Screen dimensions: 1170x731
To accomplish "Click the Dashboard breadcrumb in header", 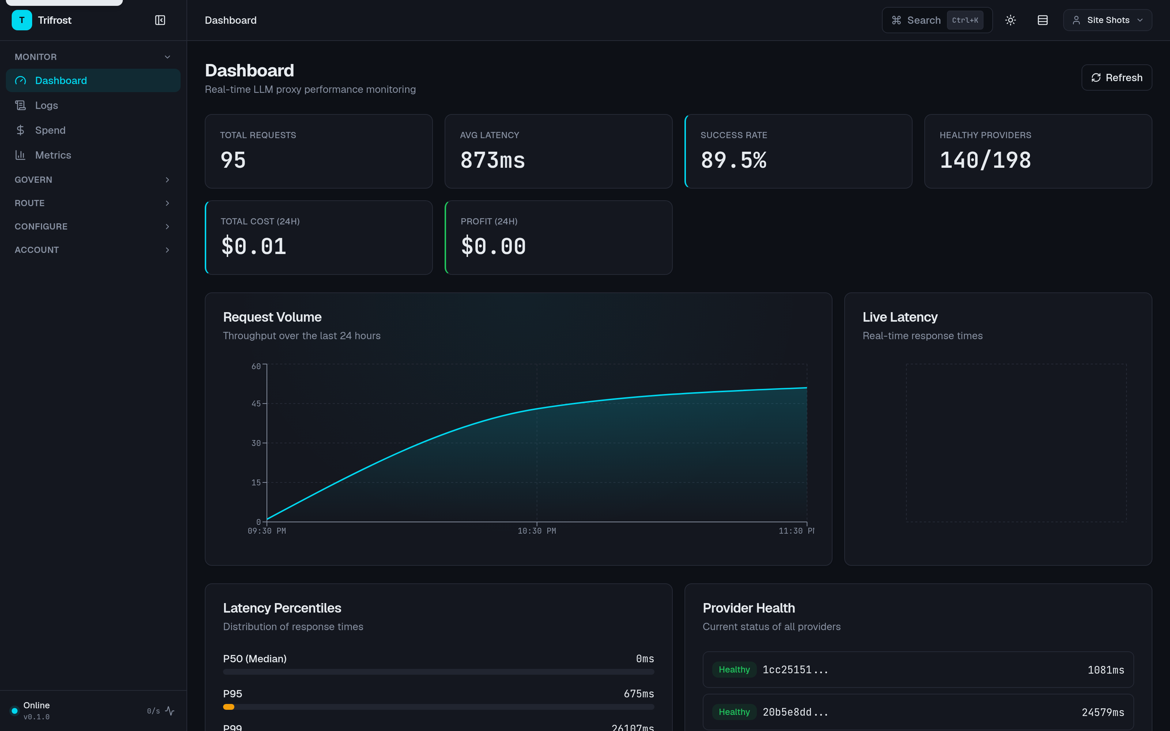I will 231,20.
